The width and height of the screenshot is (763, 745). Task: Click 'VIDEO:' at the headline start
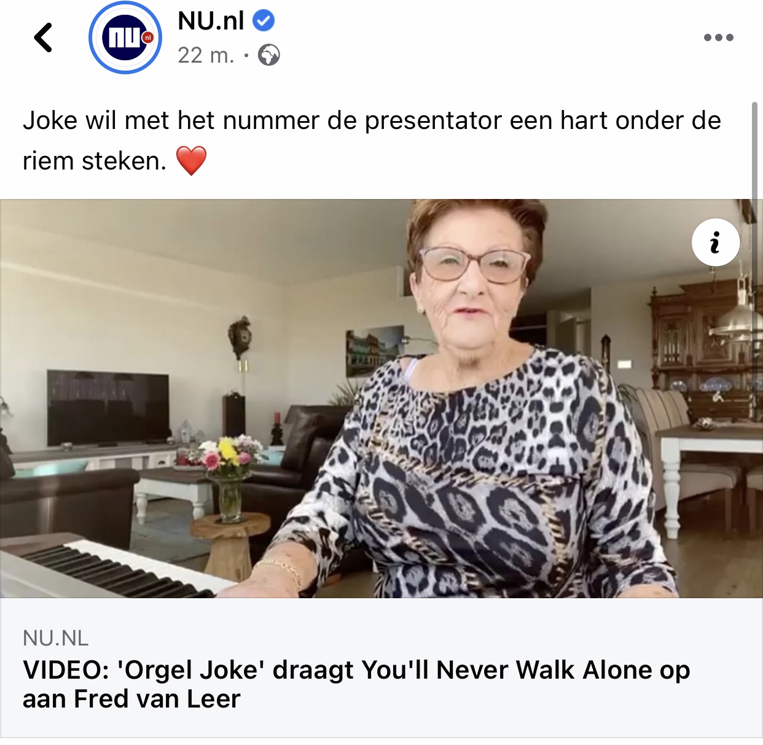click(x=66, y=670)
